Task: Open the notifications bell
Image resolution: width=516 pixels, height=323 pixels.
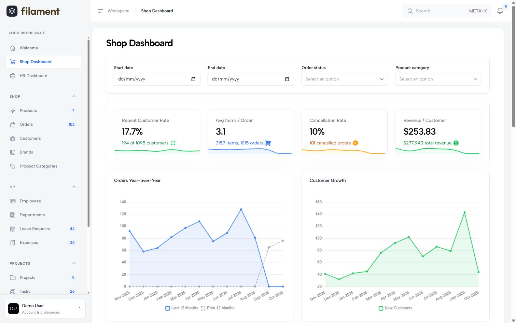Action: [x=500, y=11]
